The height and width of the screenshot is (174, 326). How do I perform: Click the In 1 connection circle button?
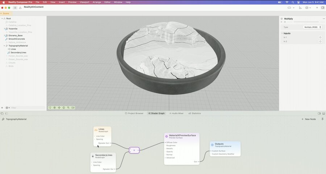[x=321, y=37]
